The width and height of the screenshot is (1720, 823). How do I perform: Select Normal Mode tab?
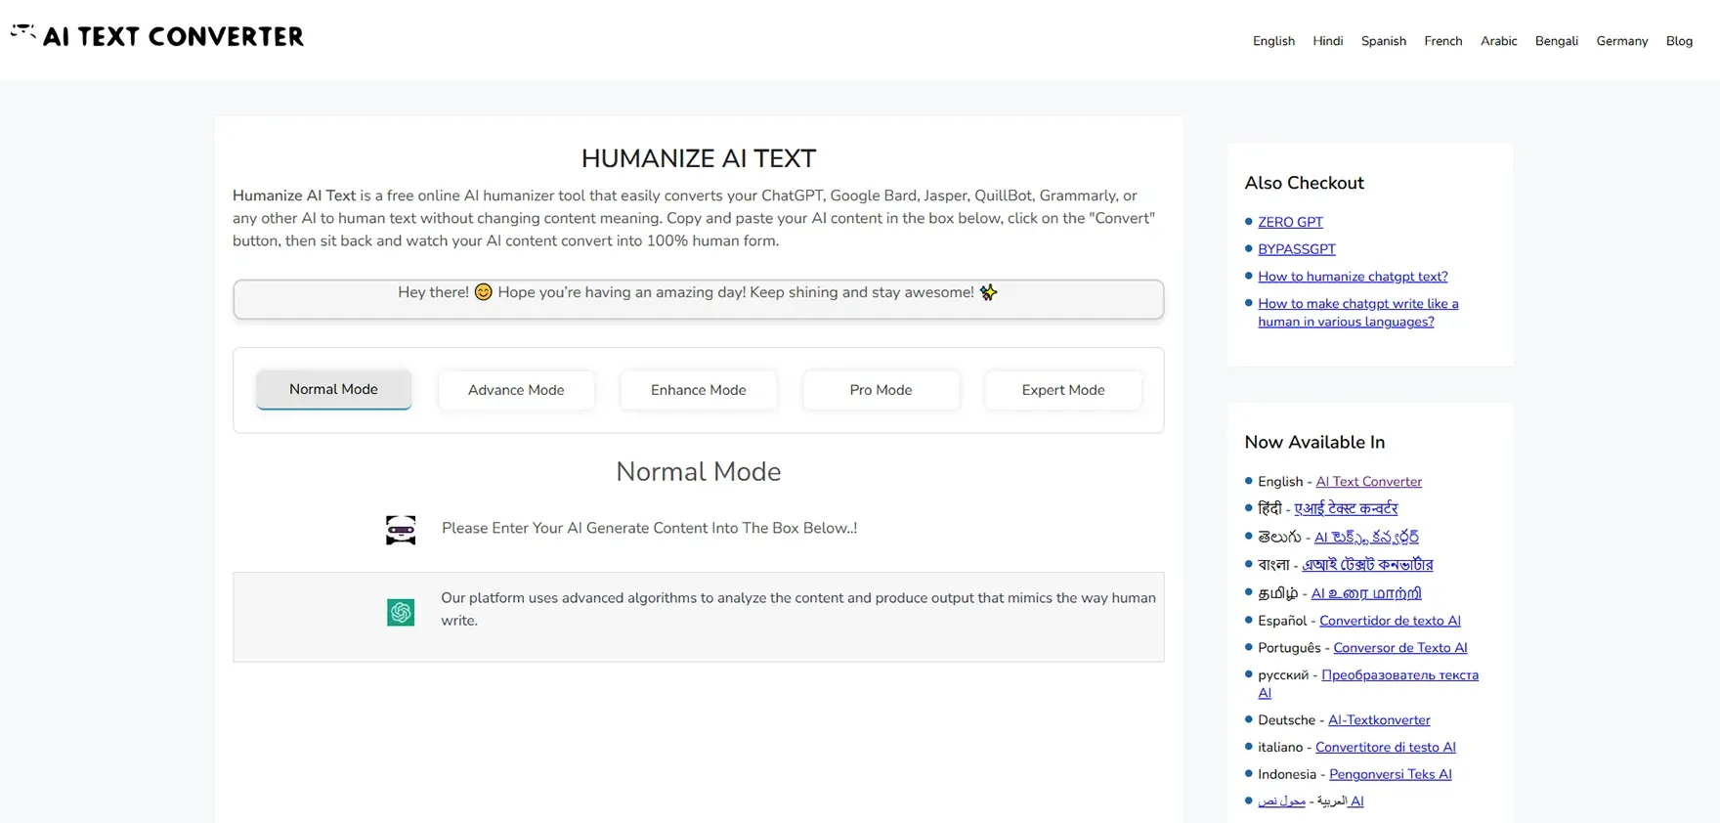[x=333, y=389]
